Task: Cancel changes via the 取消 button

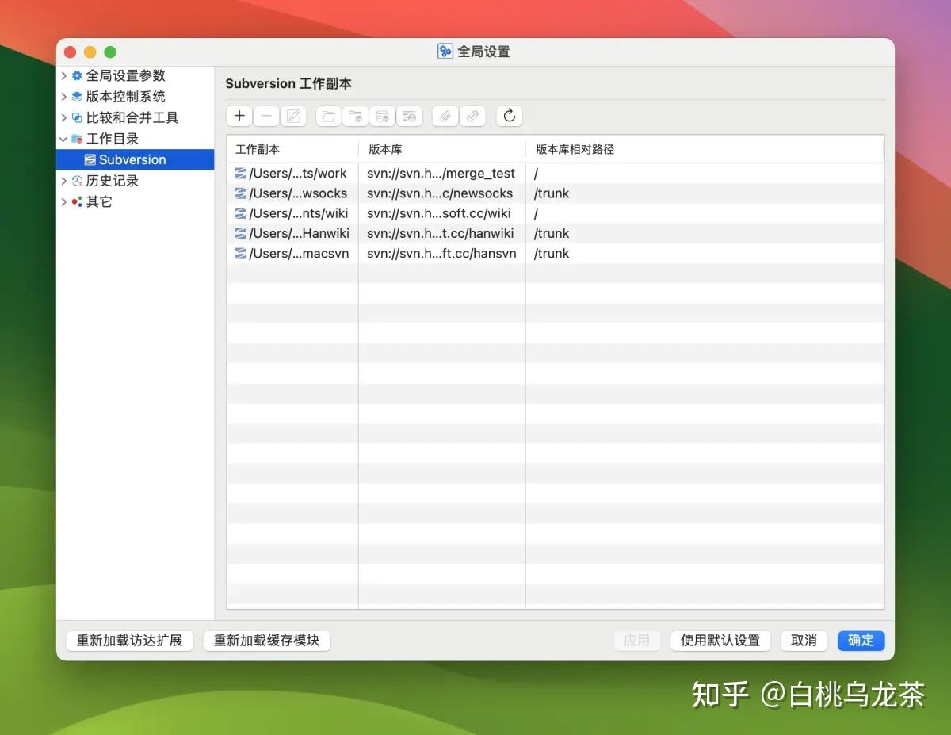Action: (804, 641)
